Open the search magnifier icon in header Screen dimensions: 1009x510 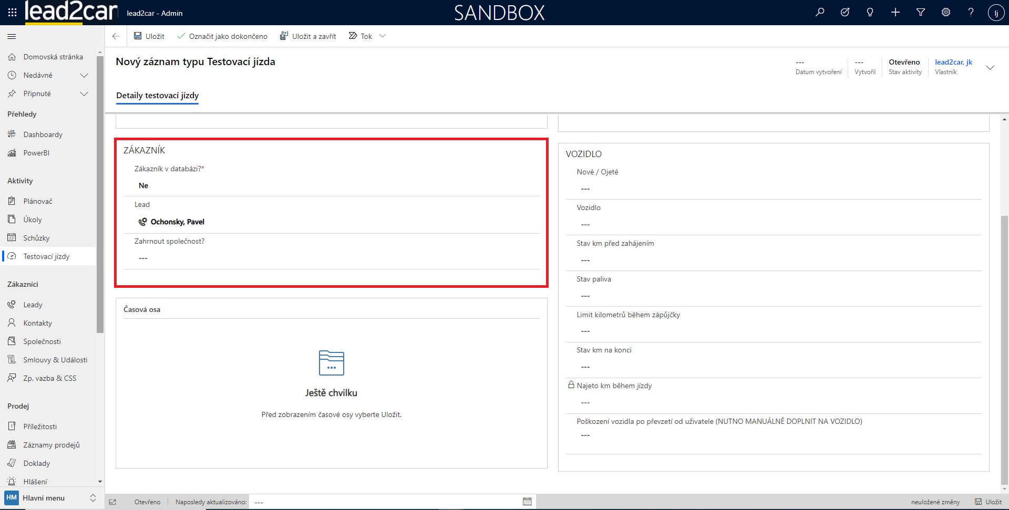820,13
